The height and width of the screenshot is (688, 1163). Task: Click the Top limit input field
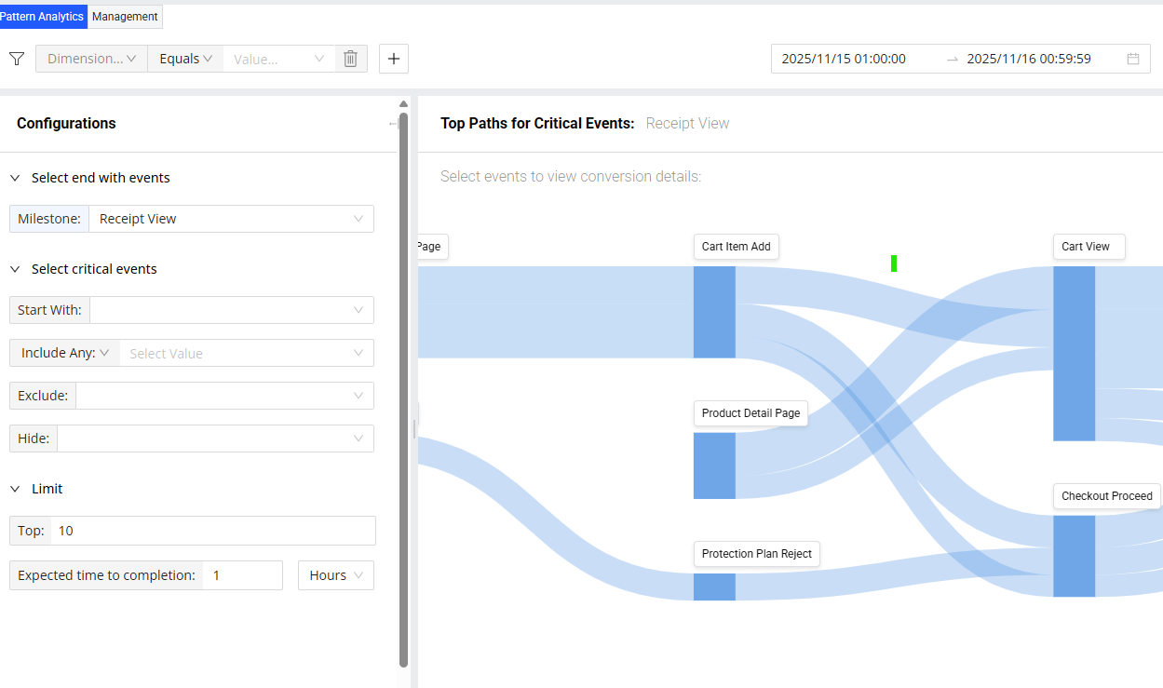[x=212, y=531]
